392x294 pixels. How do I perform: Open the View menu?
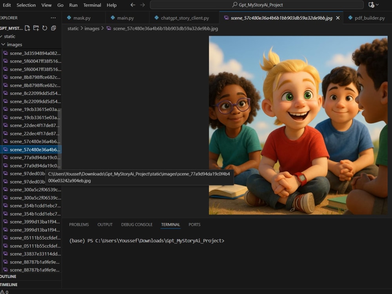46,5
